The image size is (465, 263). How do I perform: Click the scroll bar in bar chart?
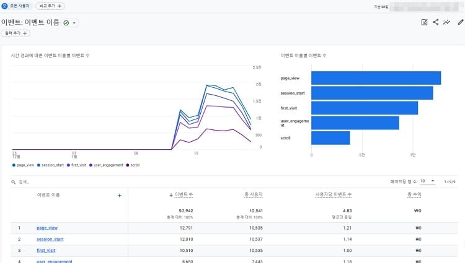click(x=330, y=138)
